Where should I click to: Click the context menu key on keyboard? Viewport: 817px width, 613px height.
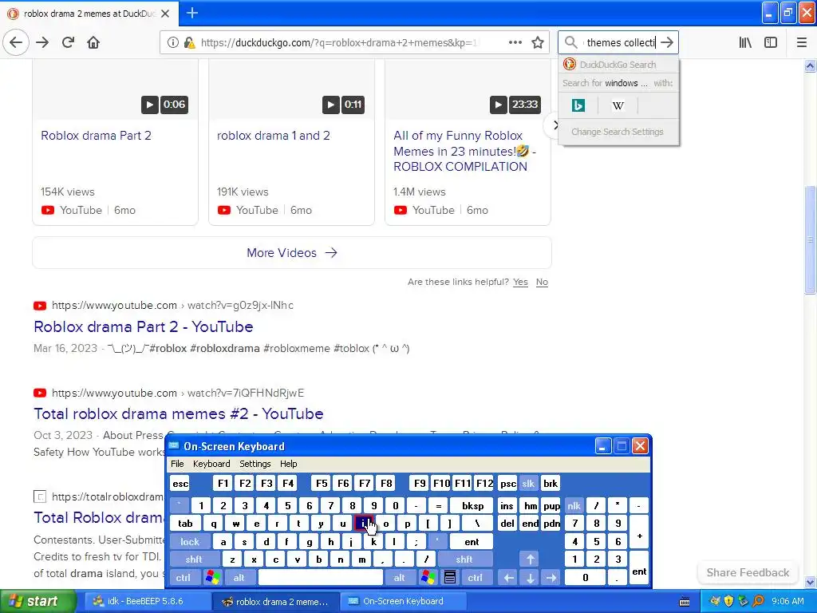450,578
